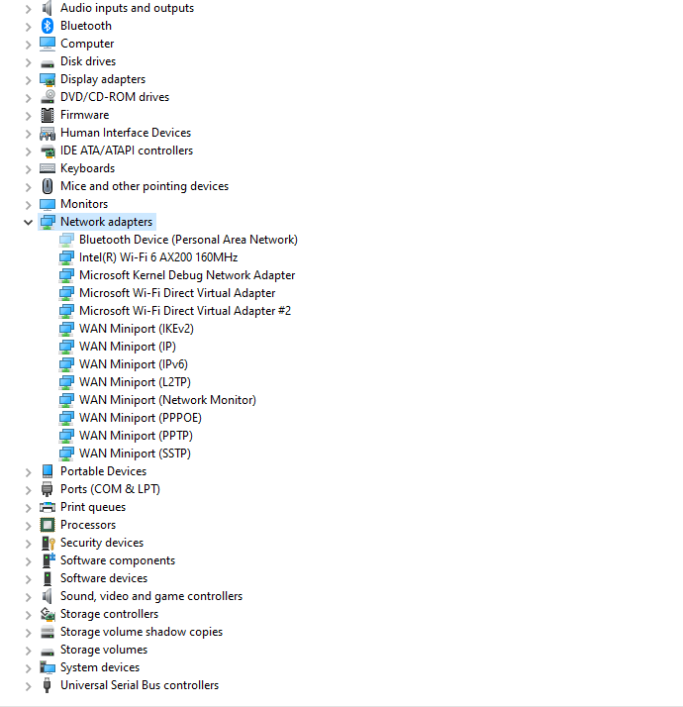This screenshot has width=683, height=707.
Task: Click the Human Interface Devices icon
Action: (x=48, y=133)
